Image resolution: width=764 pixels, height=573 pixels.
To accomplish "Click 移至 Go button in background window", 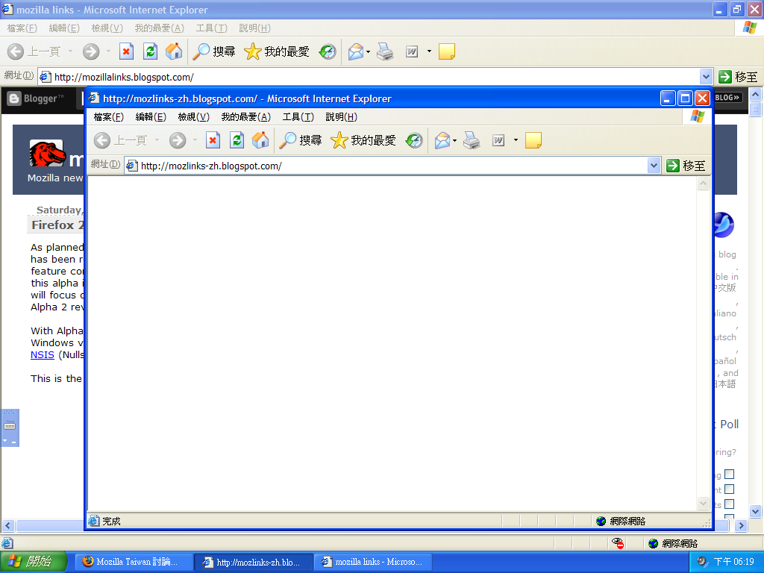I will tap(738, 77).
